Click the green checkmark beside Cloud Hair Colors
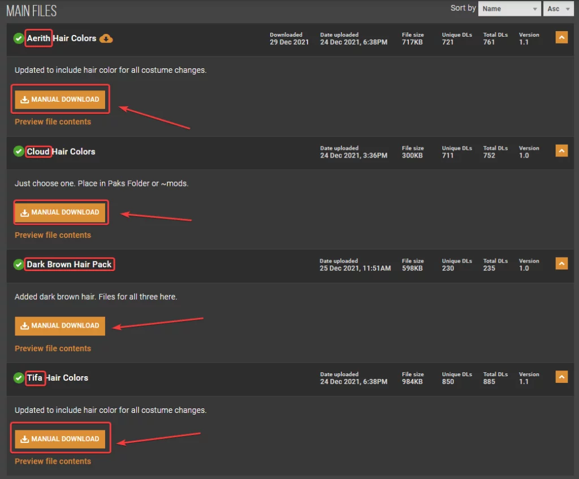 pos(19,151)
